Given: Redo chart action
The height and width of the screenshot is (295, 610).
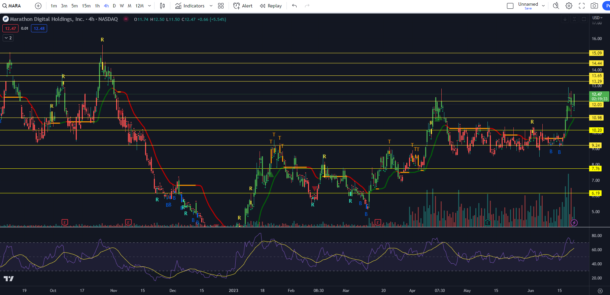Looking at the screenshot, I should (307, 6).
